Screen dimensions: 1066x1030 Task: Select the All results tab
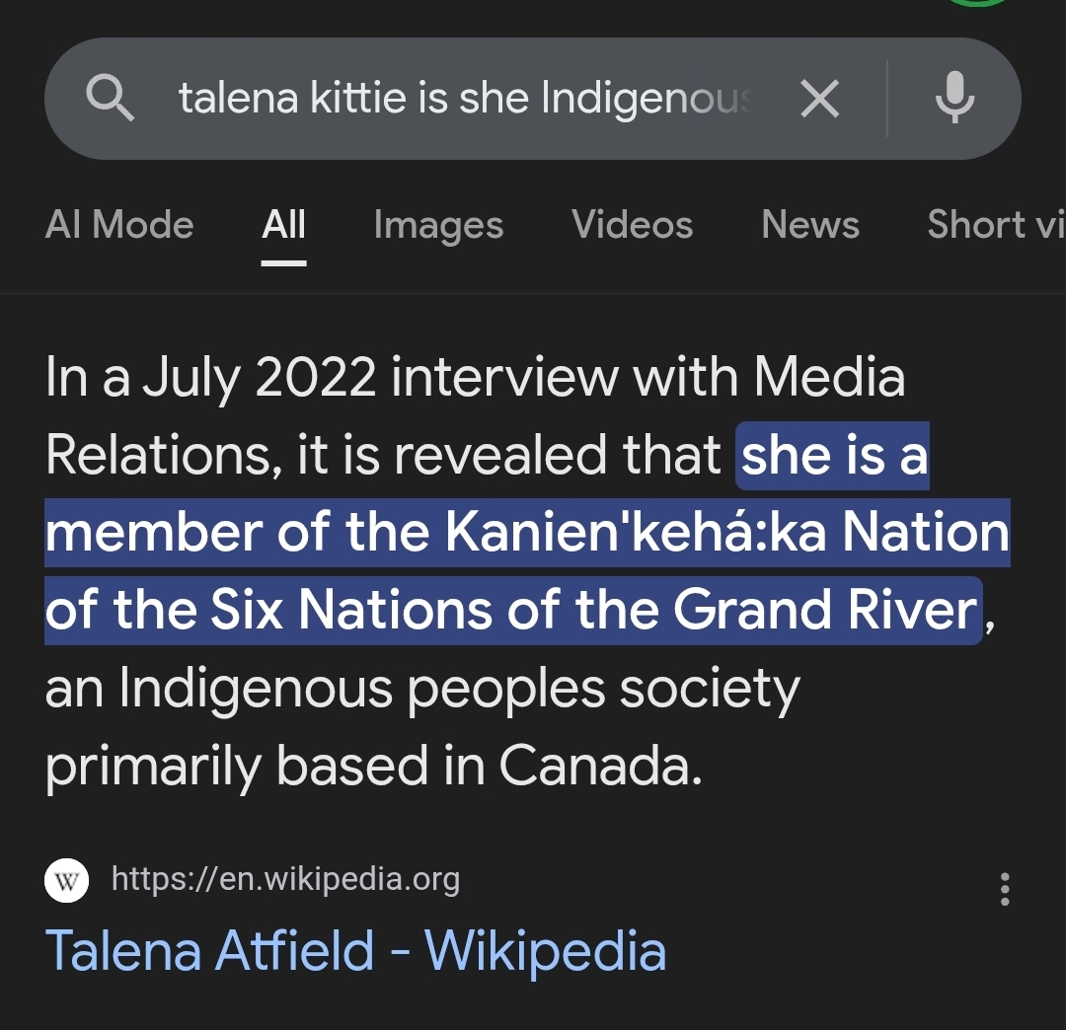click(x=284, y=225)
